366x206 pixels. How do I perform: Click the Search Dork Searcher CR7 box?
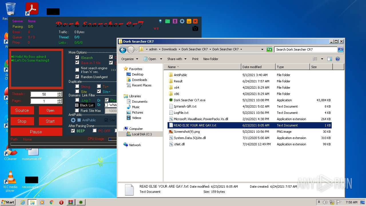[x=306, y=49]
